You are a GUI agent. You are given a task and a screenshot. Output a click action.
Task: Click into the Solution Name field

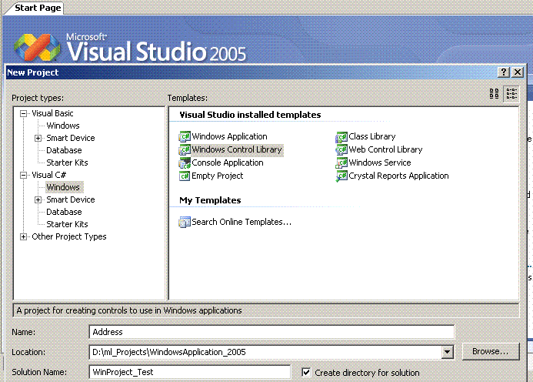point(190,372)
